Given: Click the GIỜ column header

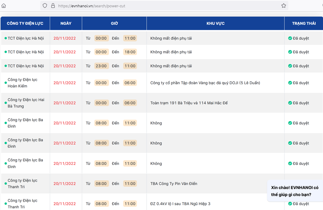Looking at the screenshot, I should [x=114, y=23].
